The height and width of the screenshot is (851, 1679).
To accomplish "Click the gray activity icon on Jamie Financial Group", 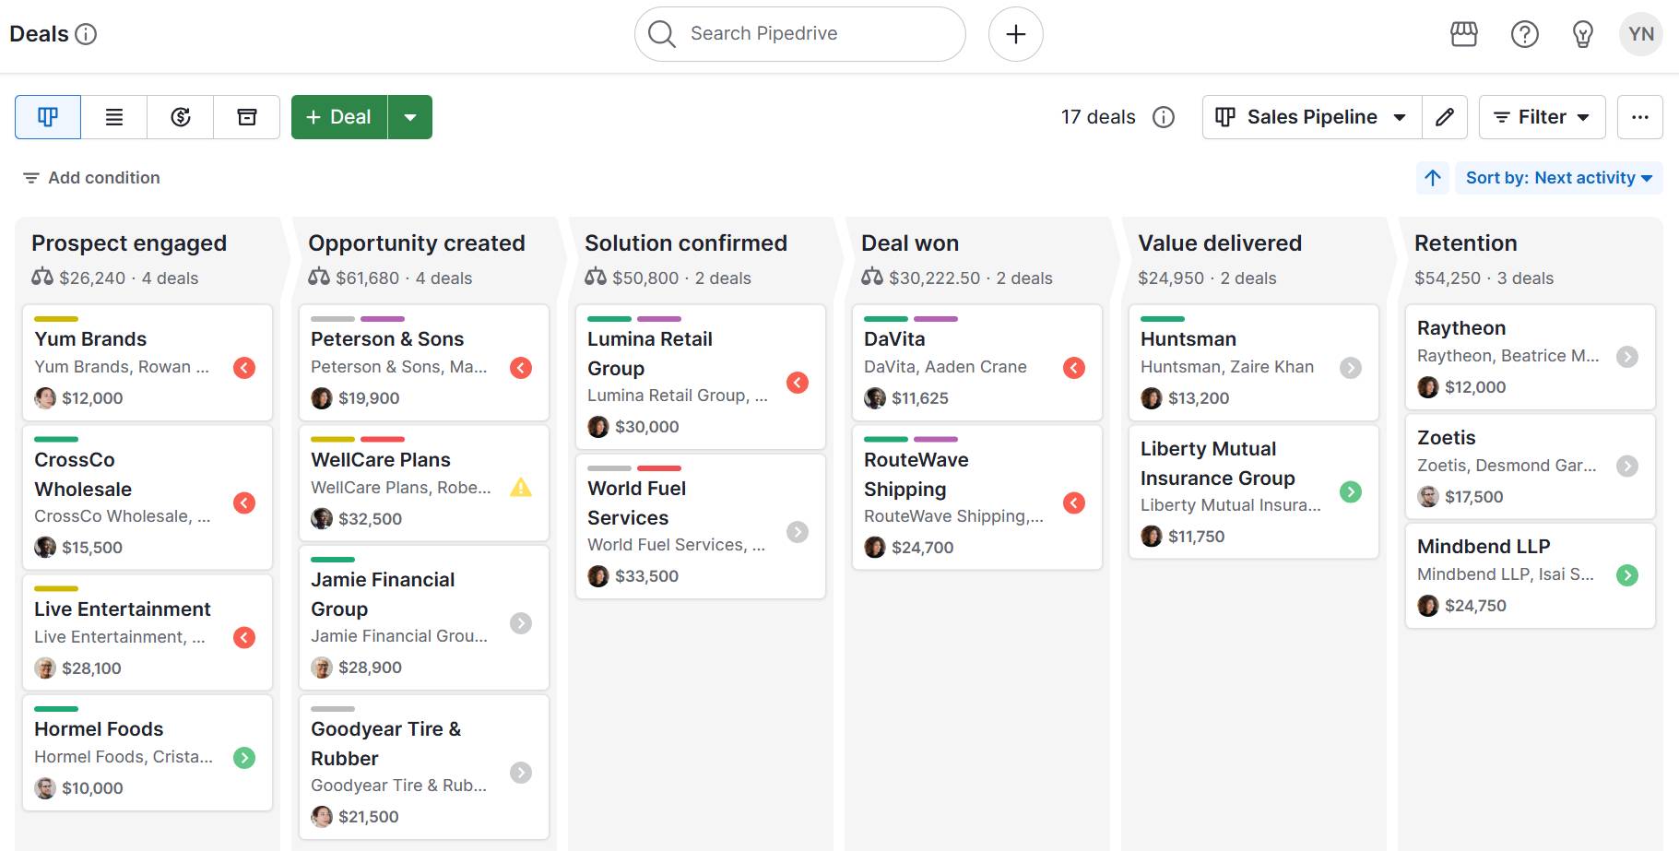I will 521,623.
